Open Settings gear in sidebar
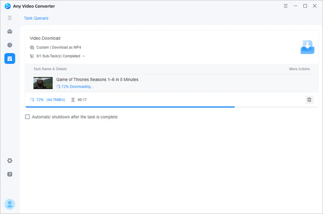This screenshot has height=214, width=323. (10, 160)
